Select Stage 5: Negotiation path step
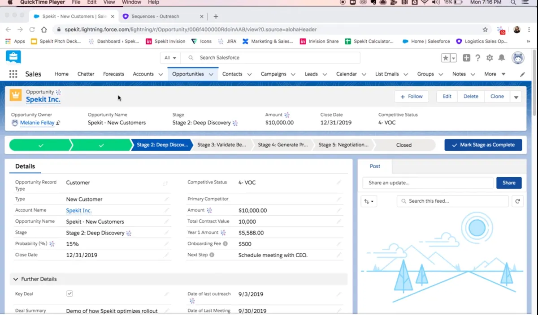The width and height of the screenshot is (538, 315). 343,145
